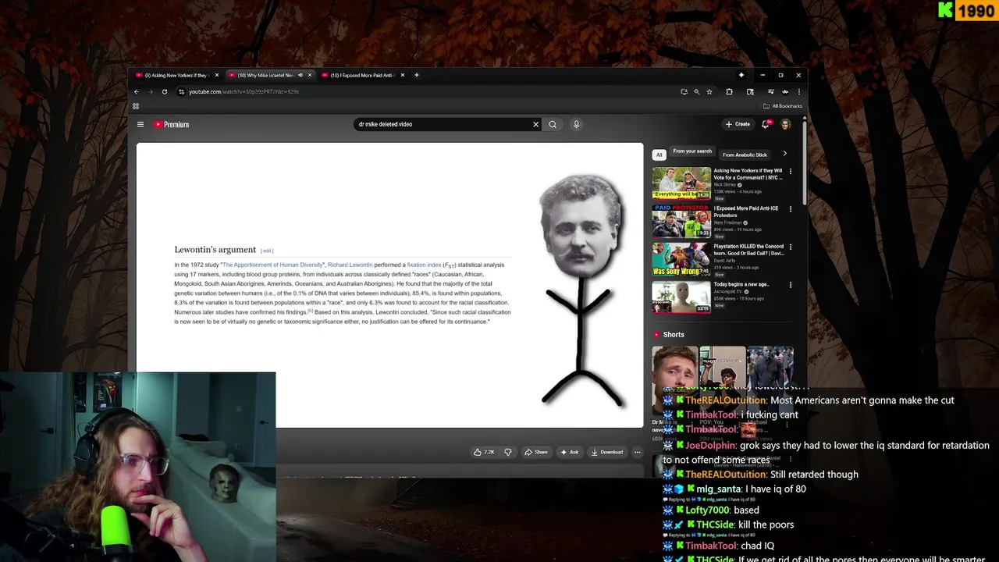The width and height of the screenshot is (999, 562).
Task: Show more filter chips with right chevron
Action: [x=784, y=154]
